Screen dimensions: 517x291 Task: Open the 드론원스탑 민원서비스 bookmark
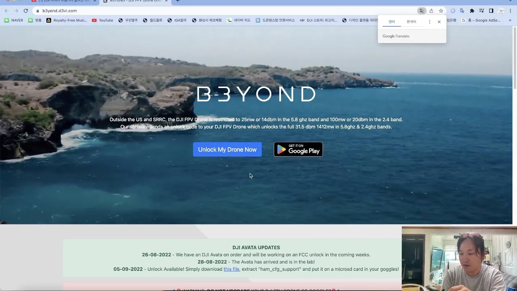[275, 20]
